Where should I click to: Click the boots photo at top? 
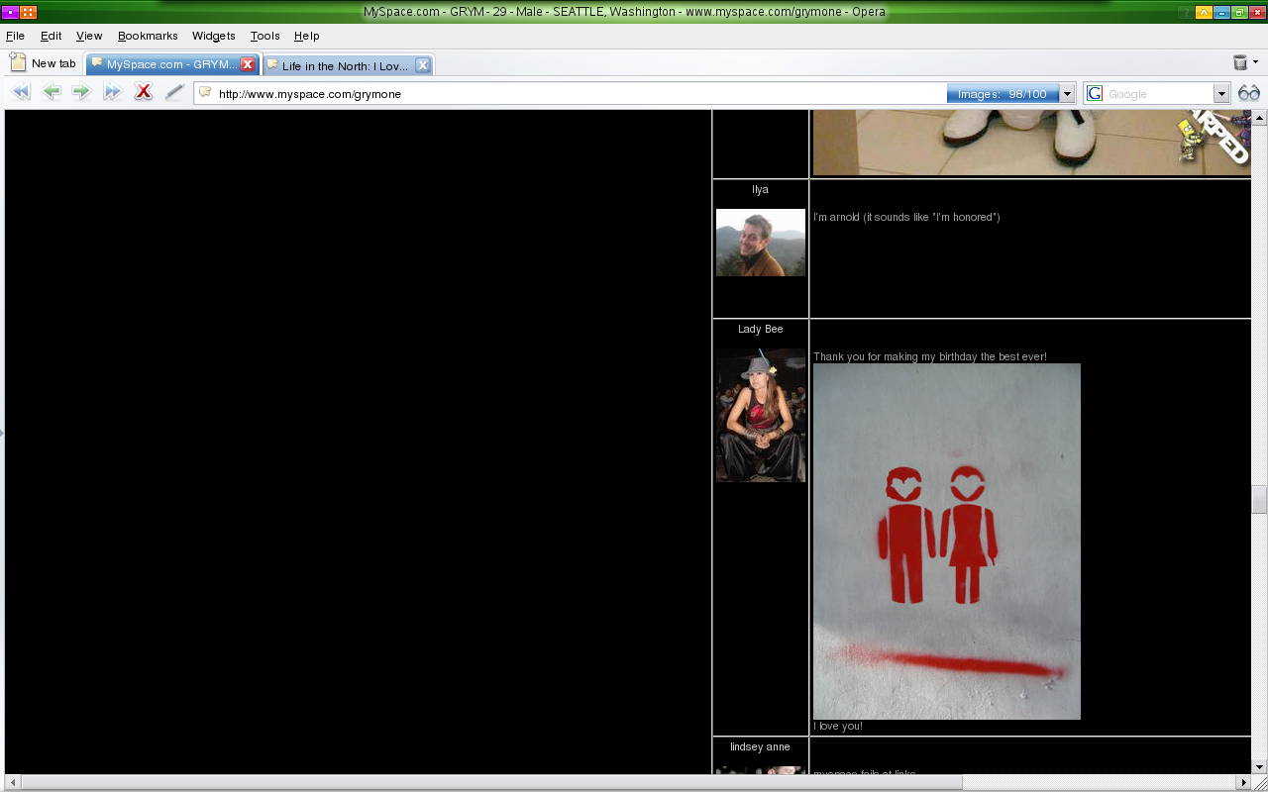(1031, 143)
